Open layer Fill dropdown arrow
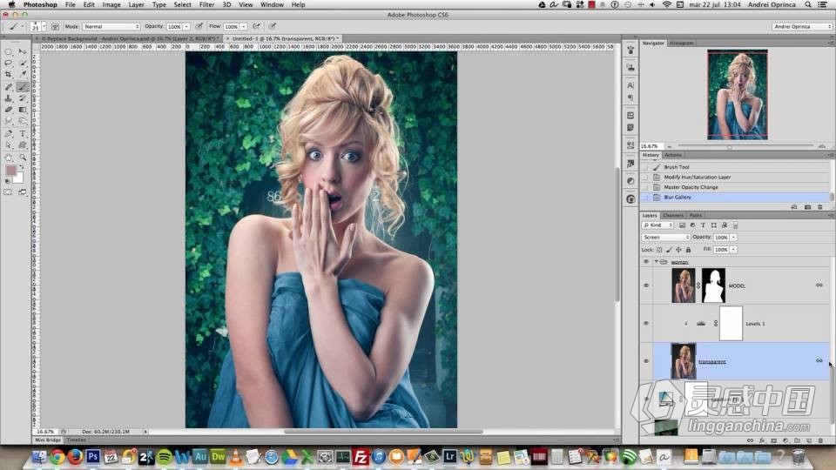Screen dimensions: 836x470 tap(733, 250)
